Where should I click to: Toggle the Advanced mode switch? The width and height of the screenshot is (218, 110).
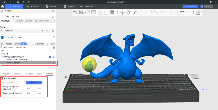click(x=46, y=44)
